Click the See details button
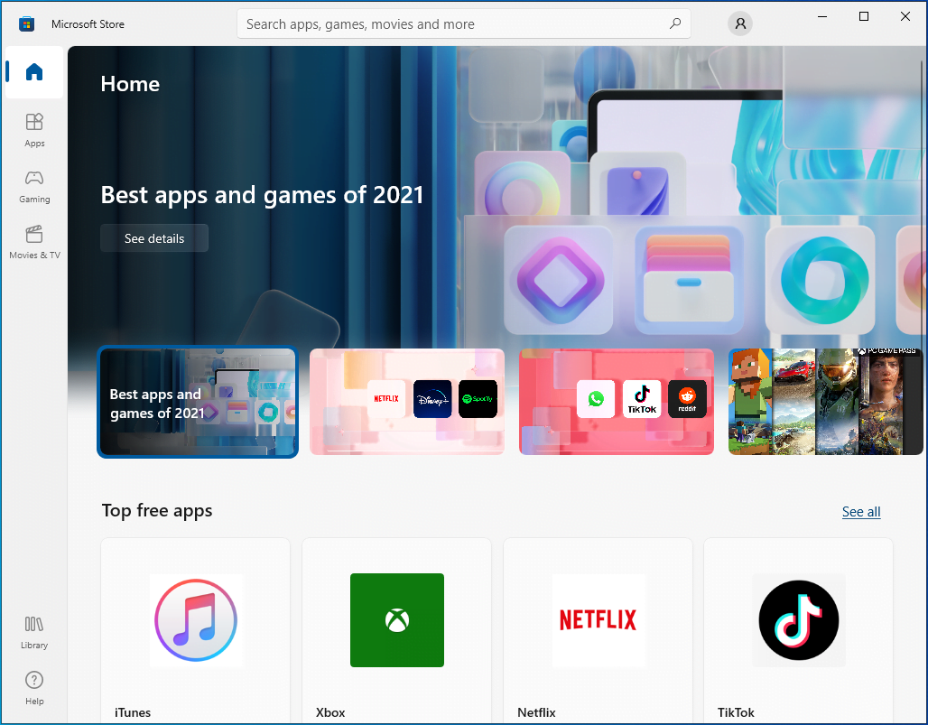This screenshot has height=725, width=928. [x=154, y=238]
